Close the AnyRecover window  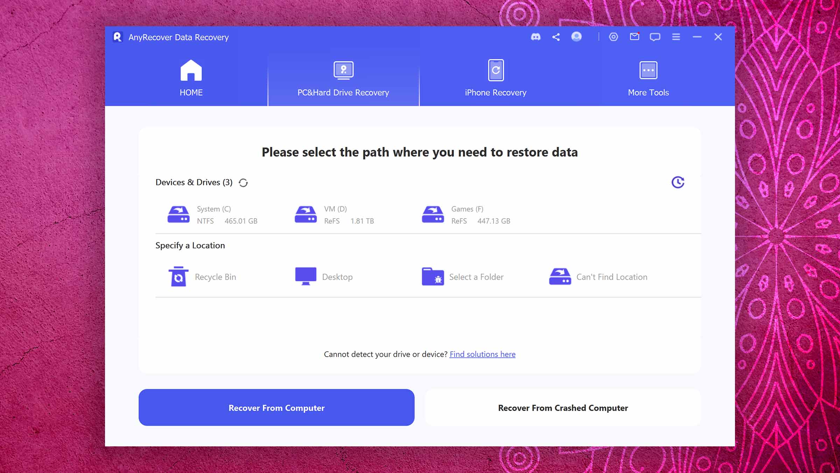(x=718, y=37)
